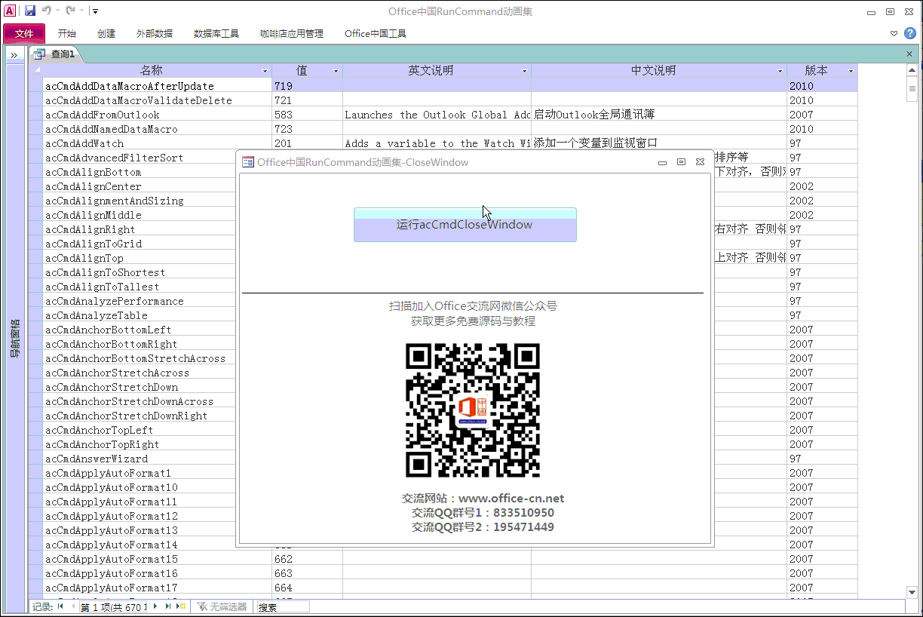Click the WeChat QR code image
Viewport: 923px width, 617px height.
tap(473, 410)
